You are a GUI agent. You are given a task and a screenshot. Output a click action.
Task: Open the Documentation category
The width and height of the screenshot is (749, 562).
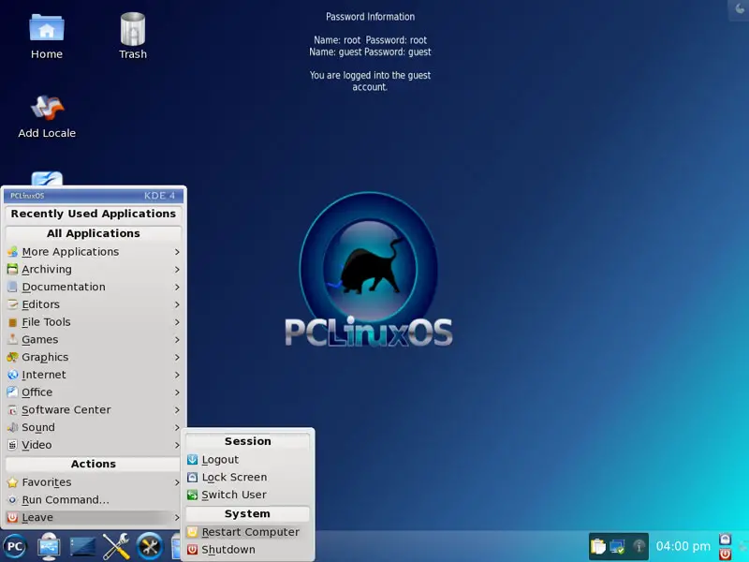click(94, 287)
